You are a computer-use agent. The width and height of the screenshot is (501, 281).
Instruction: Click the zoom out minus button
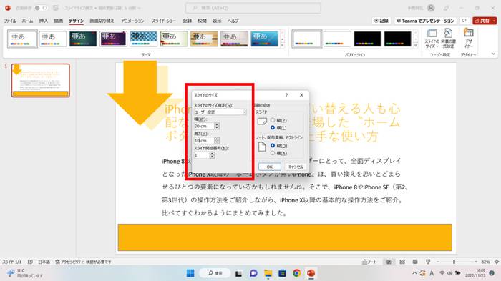click(438, 262)
